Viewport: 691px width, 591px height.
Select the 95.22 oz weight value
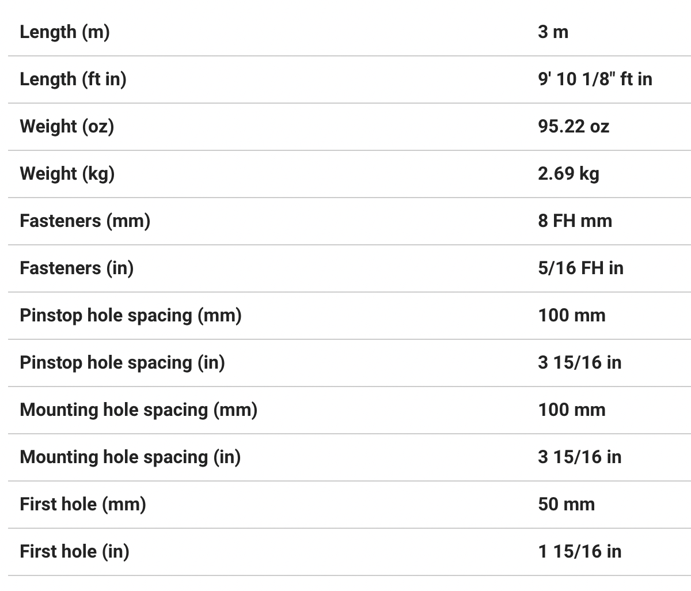(x=574, y=126)
